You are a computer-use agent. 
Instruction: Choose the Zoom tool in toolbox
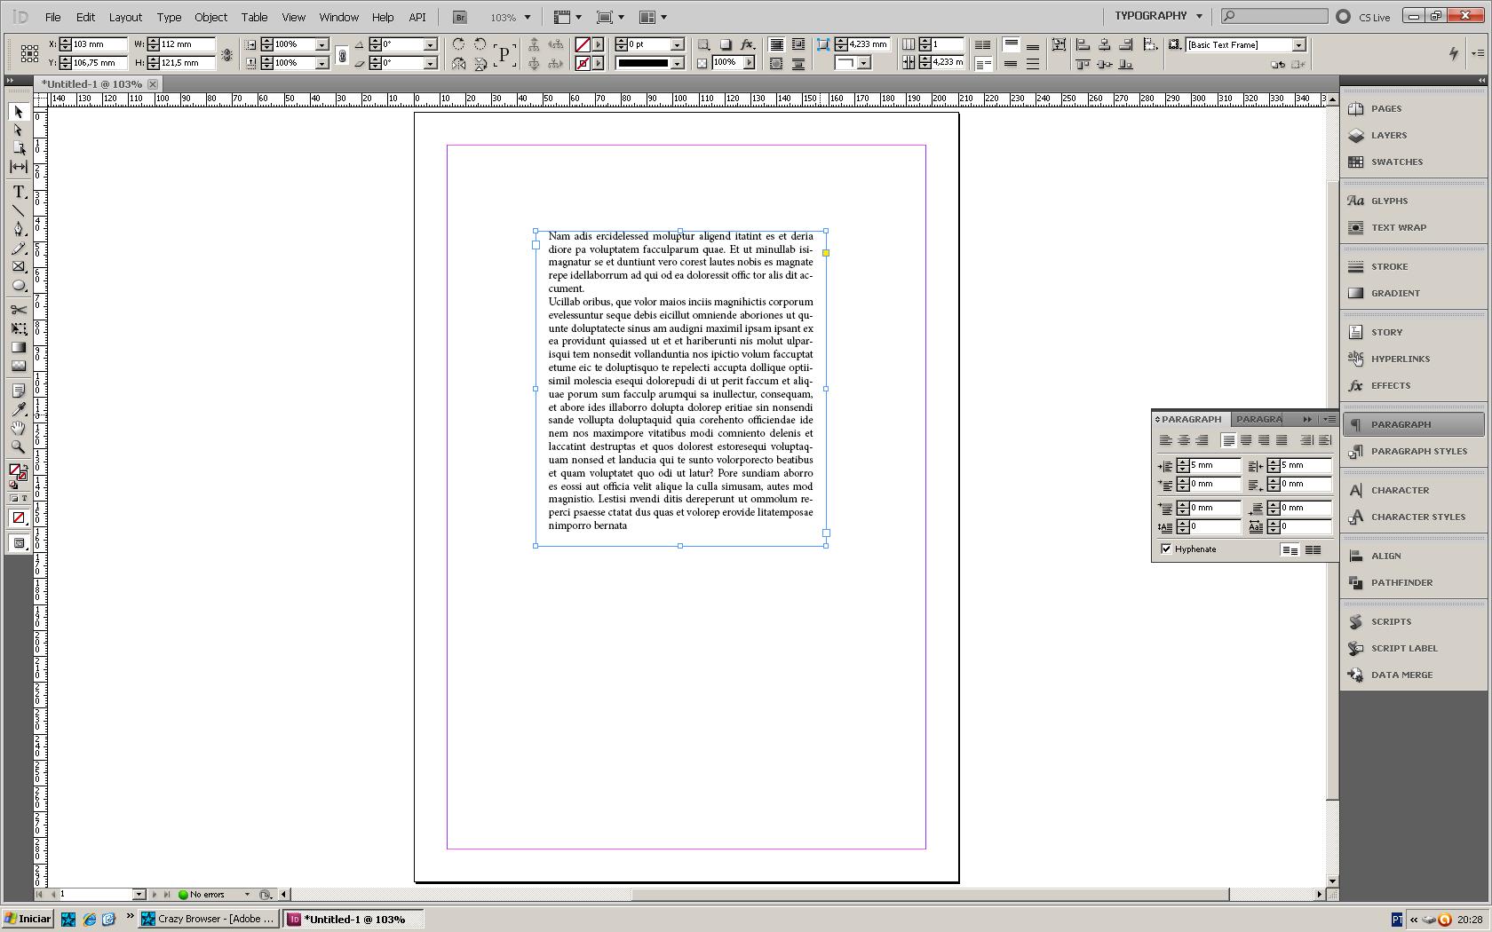(18, 447)
